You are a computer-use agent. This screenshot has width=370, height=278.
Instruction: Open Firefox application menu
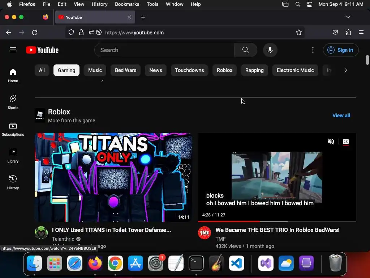(x=361, y=32)
